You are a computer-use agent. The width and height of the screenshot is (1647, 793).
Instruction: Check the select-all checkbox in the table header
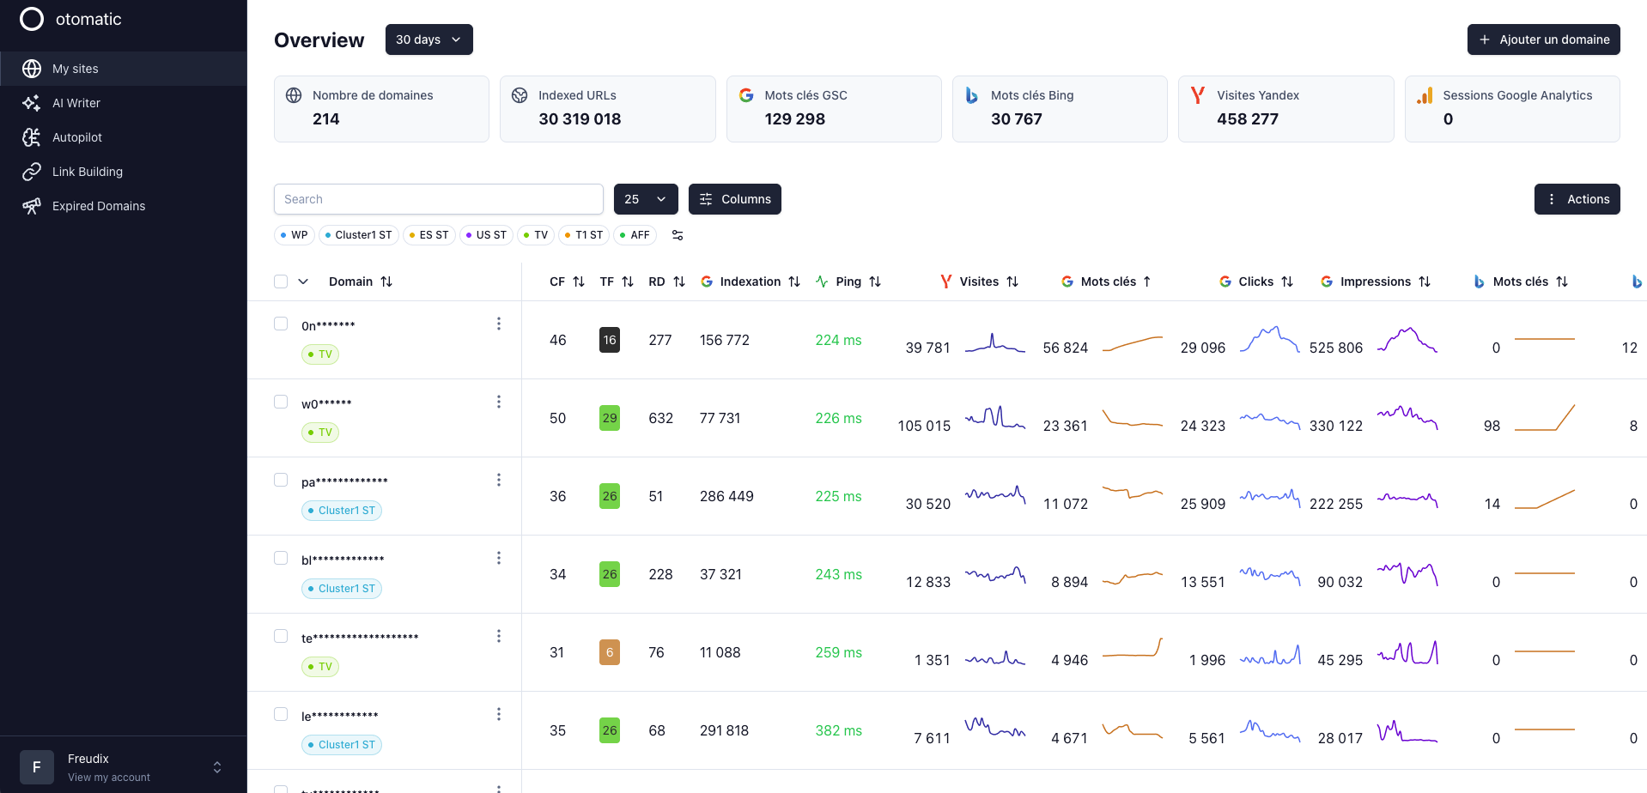(x=280, y=281)
